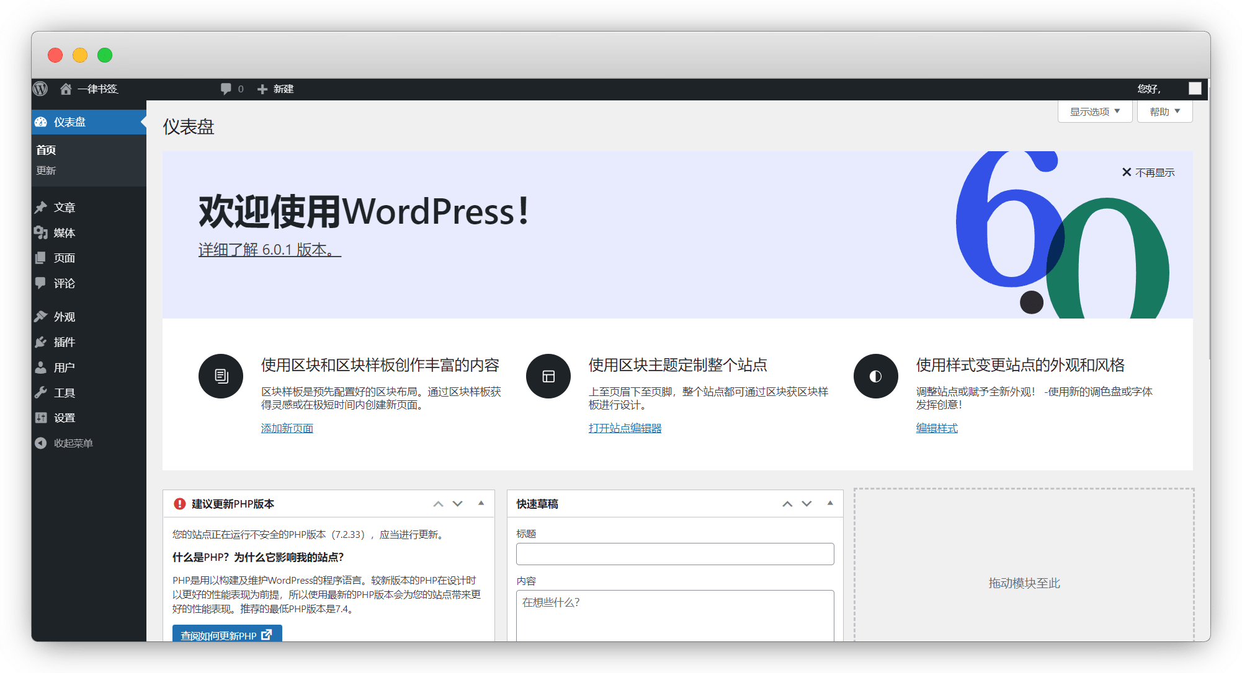
Task: Click the 编辑样式 link
Action: coord(937,428)
